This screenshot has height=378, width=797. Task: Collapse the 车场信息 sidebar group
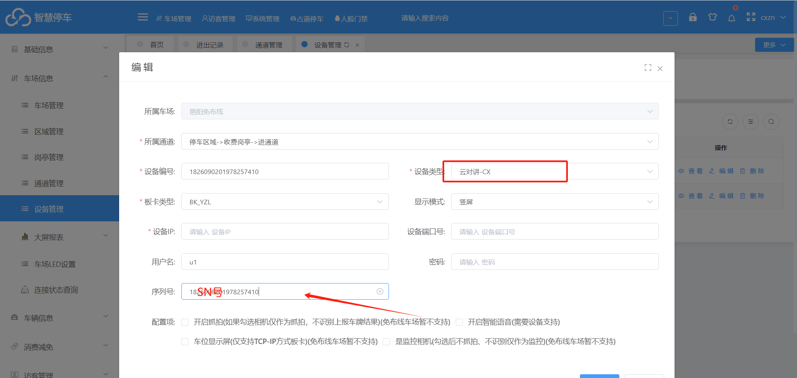59,78
